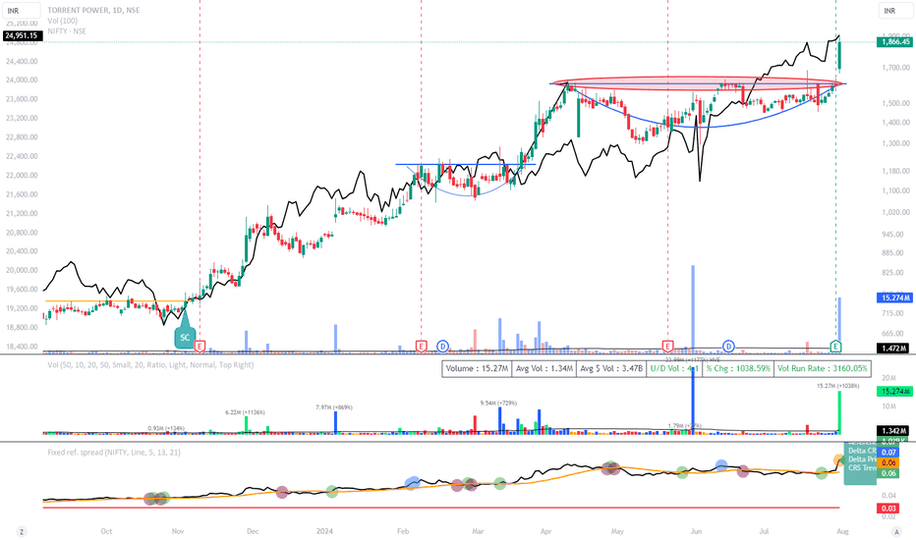Click the orange 0.06 value label
This screenshot has width=916, height=540.
(889, 462)
